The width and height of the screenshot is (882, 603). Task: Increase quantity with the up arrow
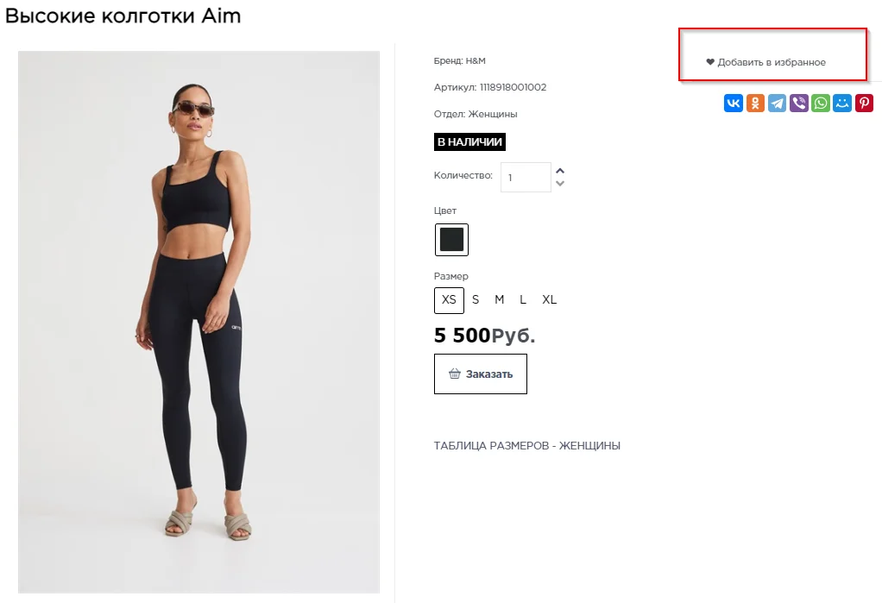tap(560, 171)
